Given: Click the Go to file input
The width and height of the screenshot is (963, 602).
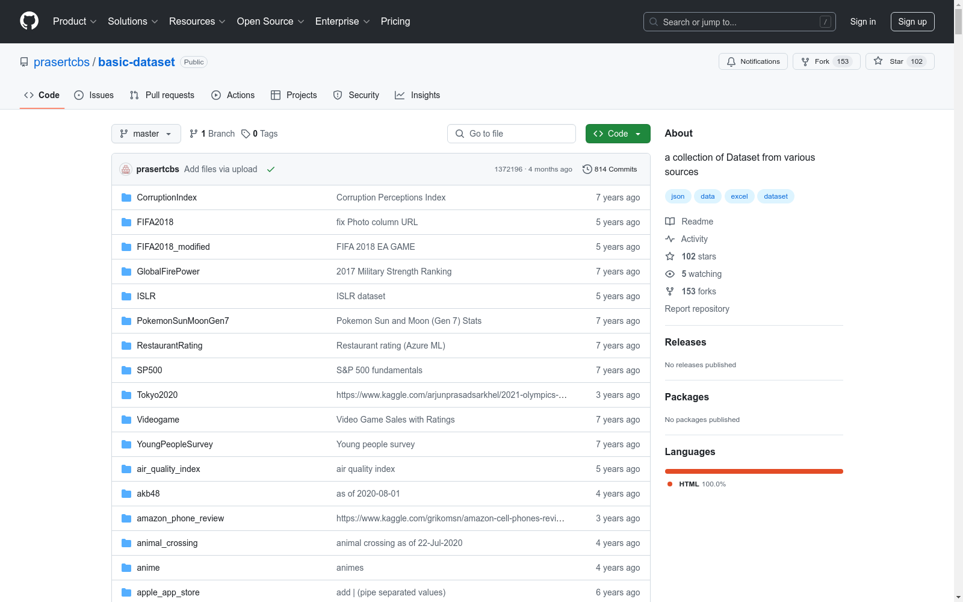Looking at the screenshot, I should point(512,134).
